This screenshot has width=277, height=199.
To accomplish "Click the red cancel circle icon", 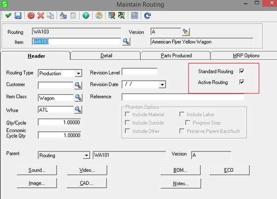I will point(31,16).
